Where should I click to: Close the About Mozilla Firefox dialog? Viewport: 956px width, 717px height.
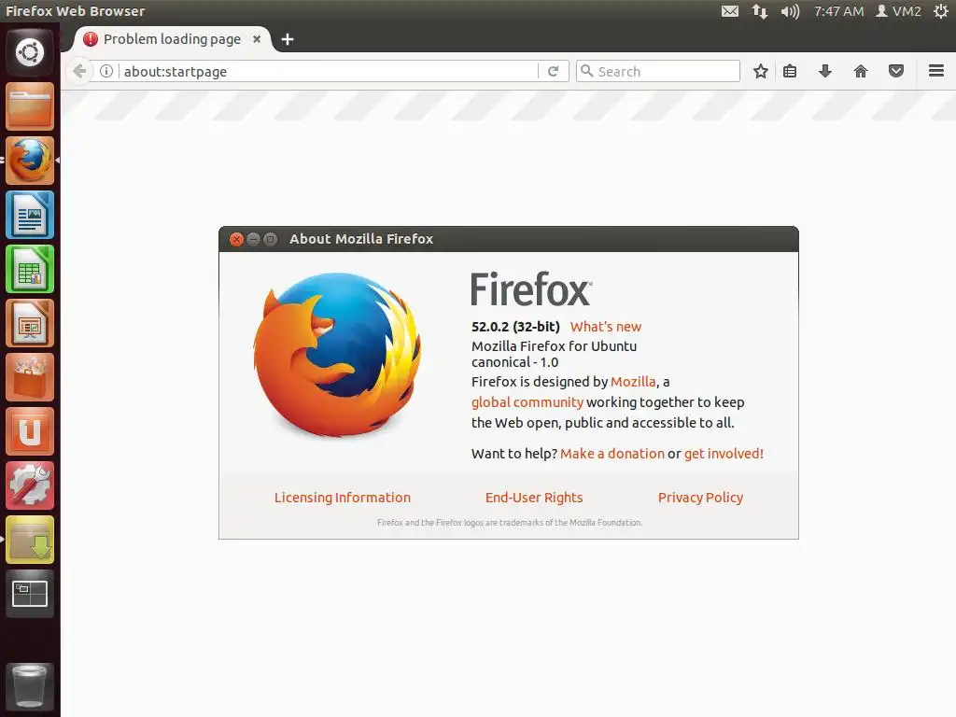[236, 239]
